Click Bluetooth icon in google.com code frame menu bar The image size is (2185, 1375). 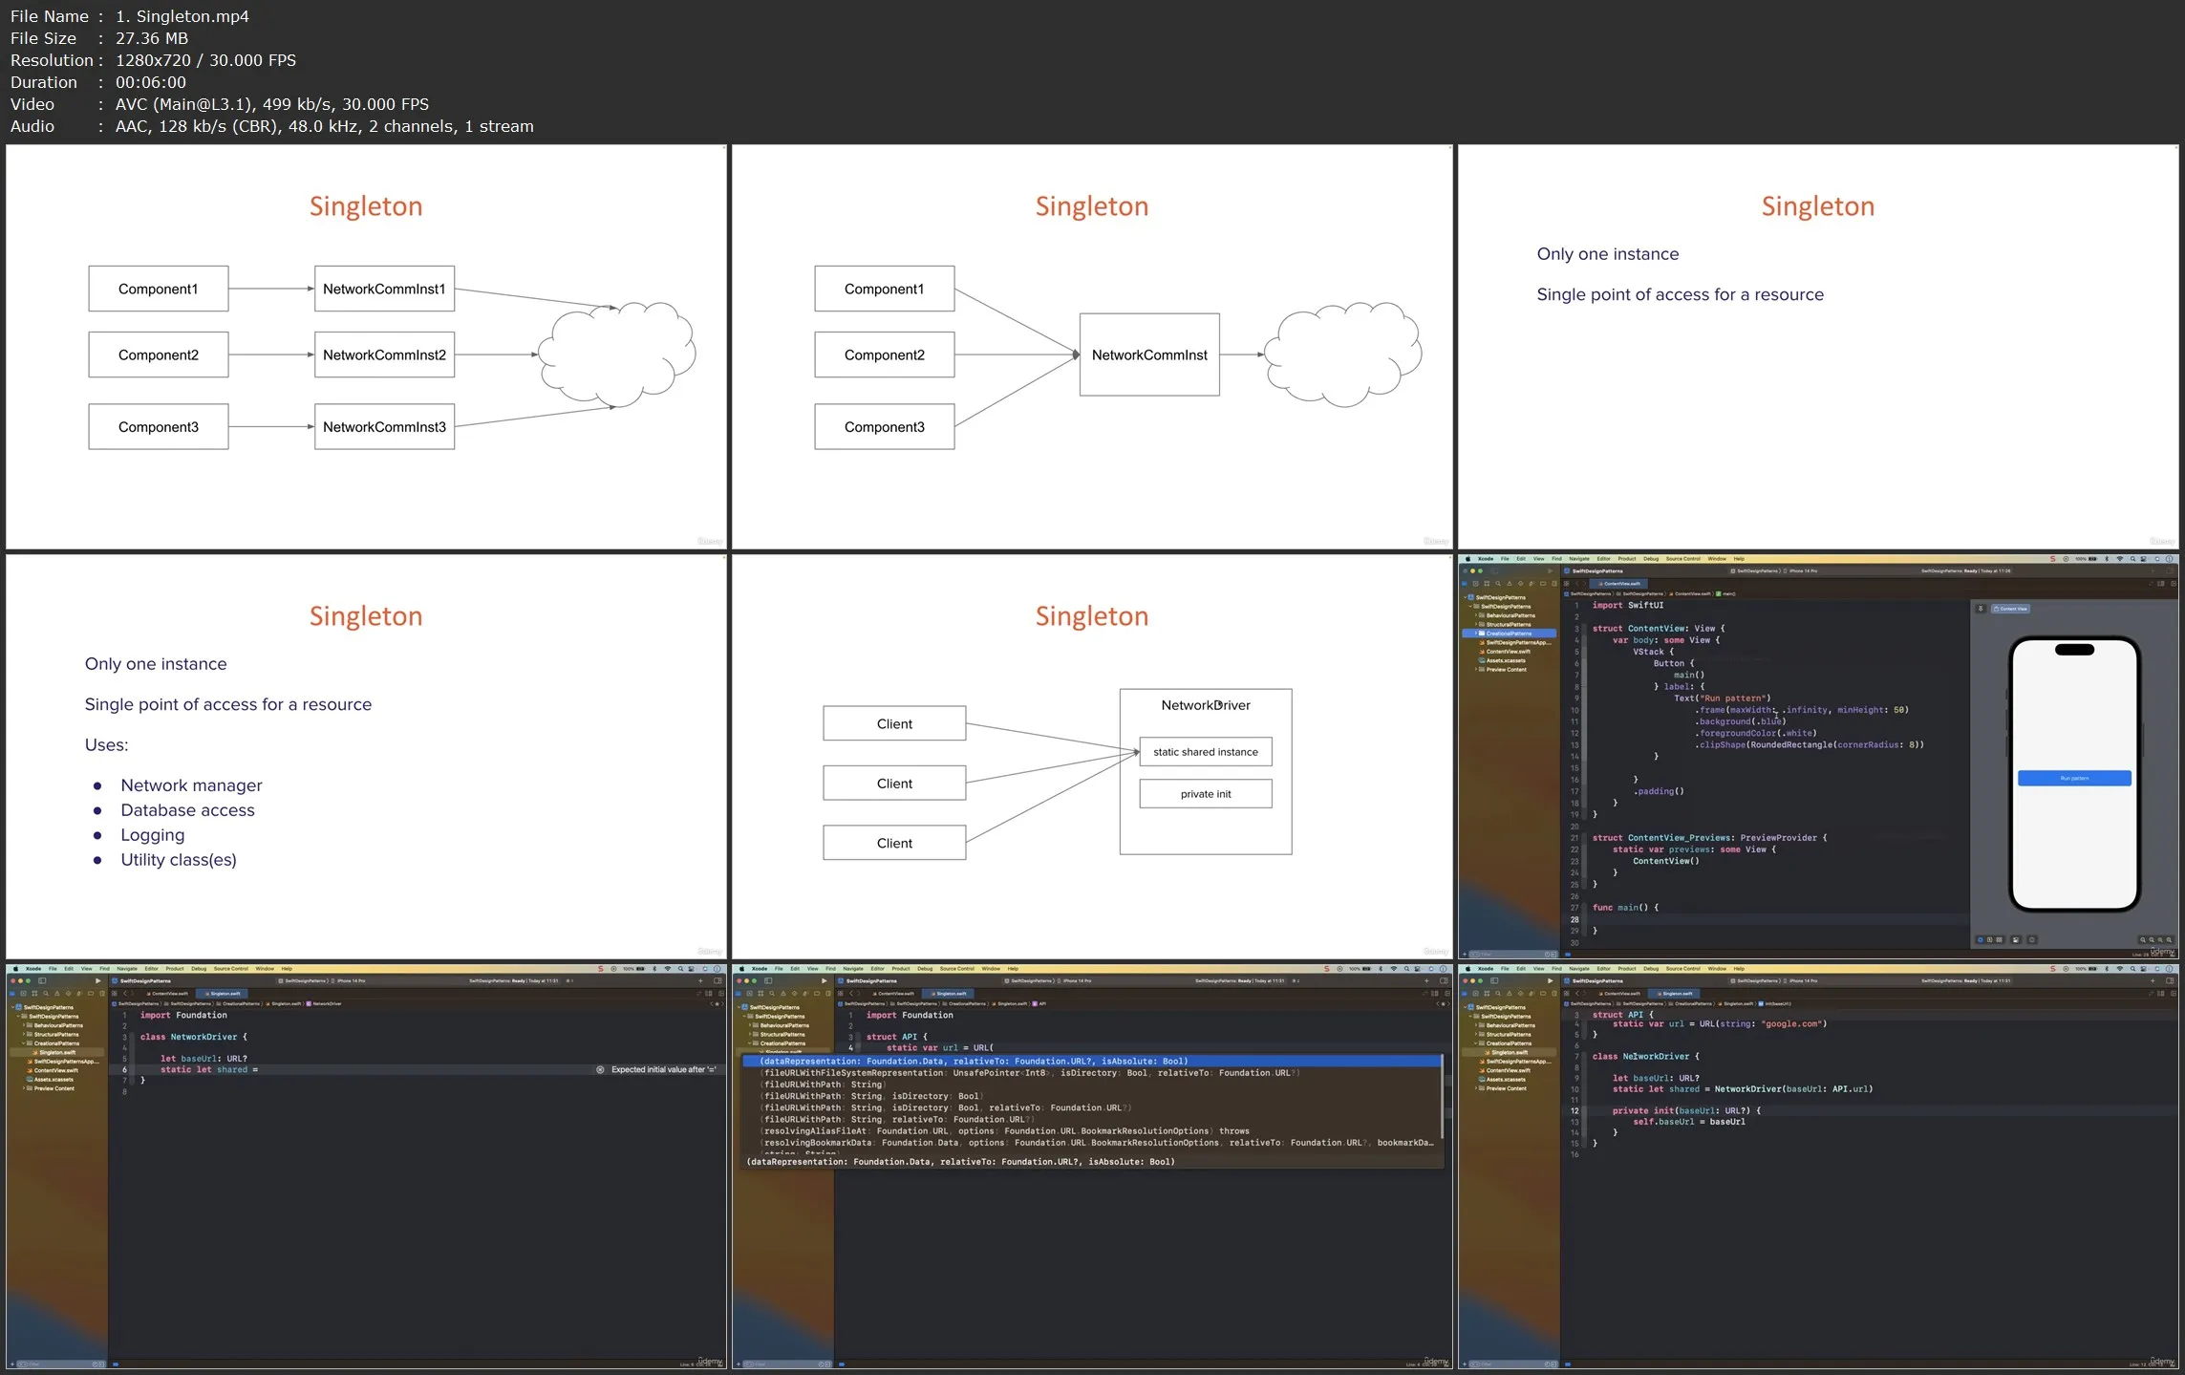2106,969
